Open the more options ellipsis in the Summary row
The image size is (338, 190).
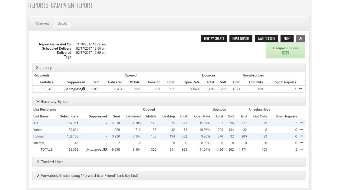(300, 89)
